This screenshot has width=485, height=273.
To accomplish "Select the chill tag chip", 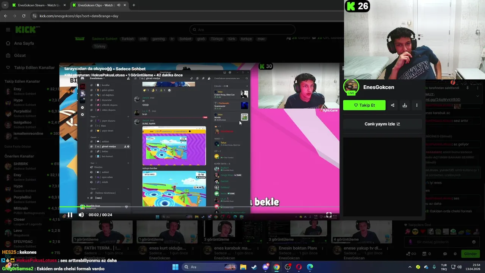I will (x=143, y=39).
